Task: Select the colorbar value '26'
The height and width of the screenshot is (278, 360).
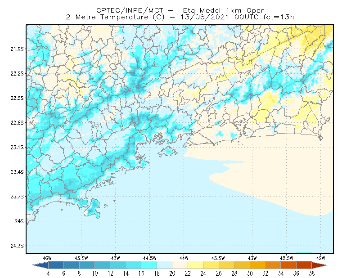Action: [x=219, y=274]
